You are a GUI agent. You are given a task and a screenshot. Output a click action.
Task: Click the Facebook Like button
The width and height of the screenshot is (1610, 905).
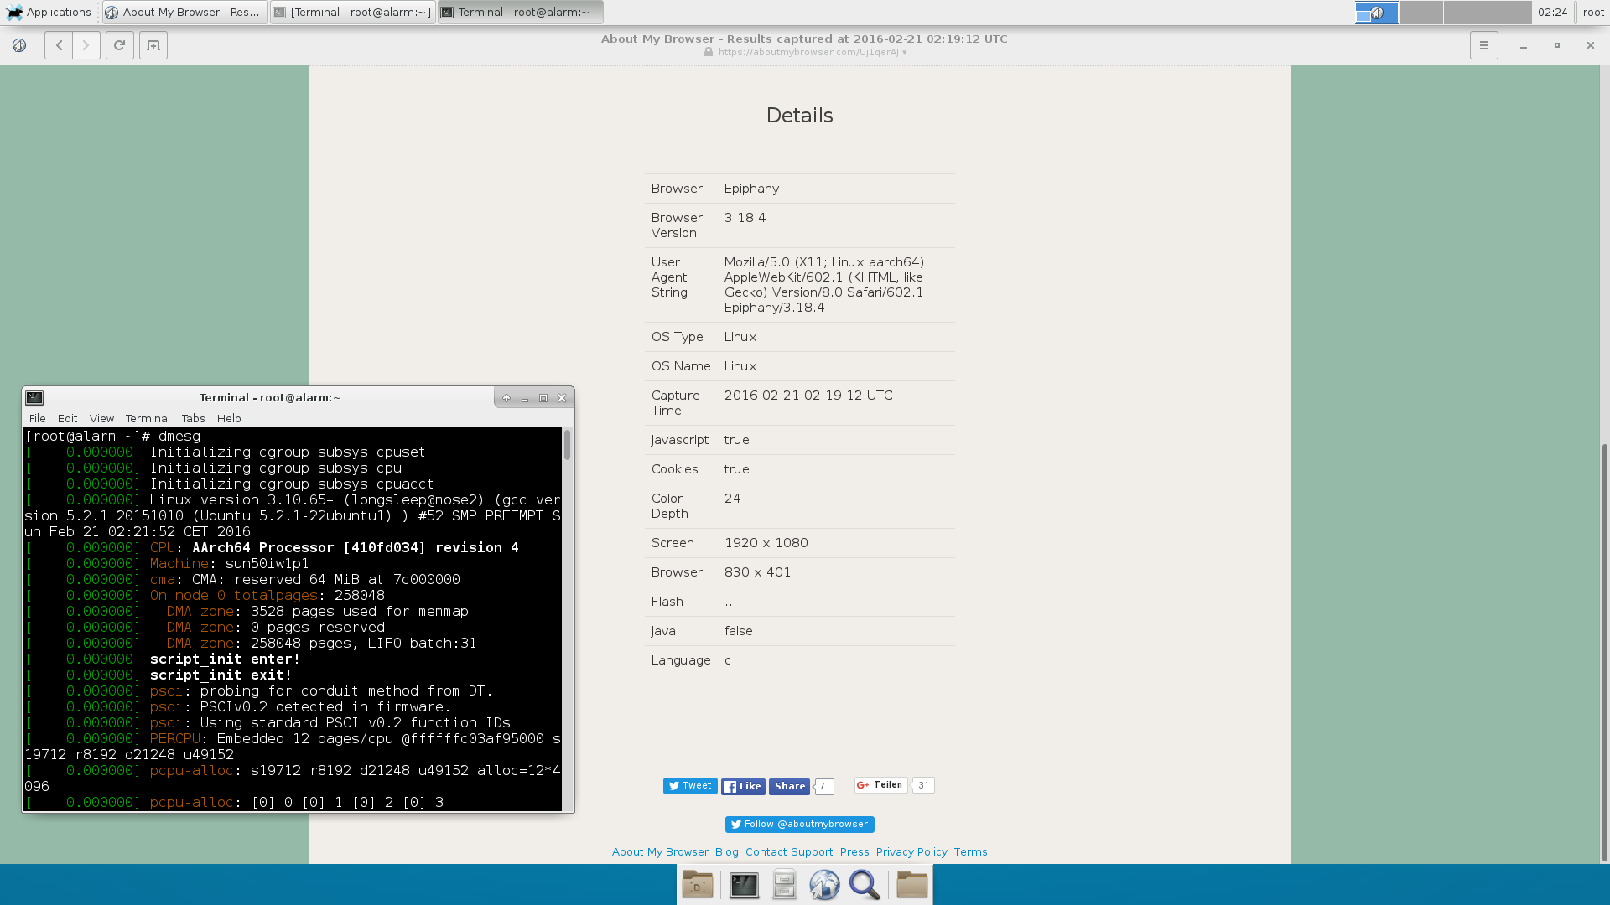pyautogui.click(x=743, y=786)
